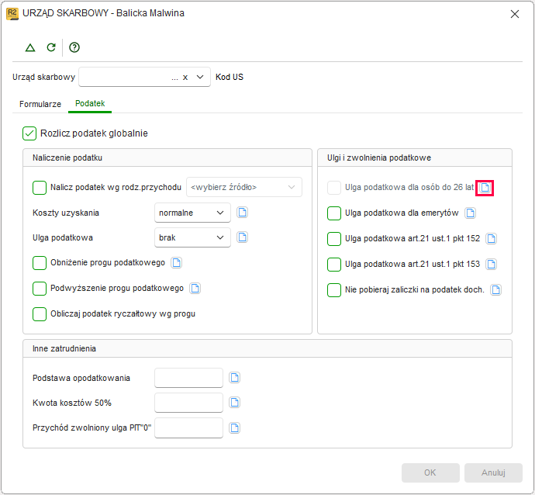Check Ulga podatkowa art.21 ust.1 pkt 152

pos(334,239)
